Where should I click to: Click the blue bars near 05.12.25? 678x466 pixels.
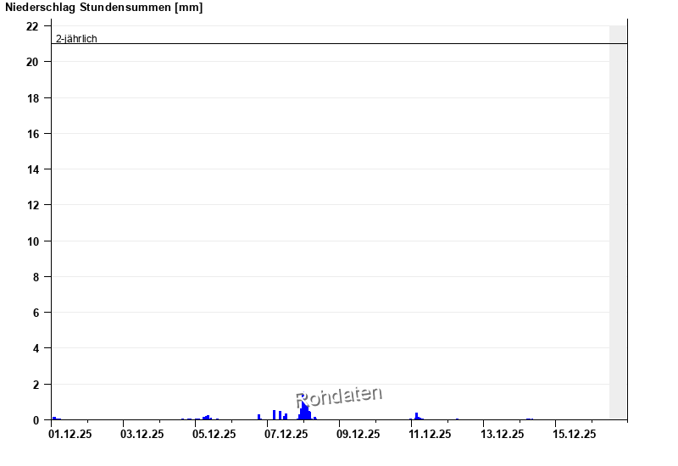coord(207,418)
